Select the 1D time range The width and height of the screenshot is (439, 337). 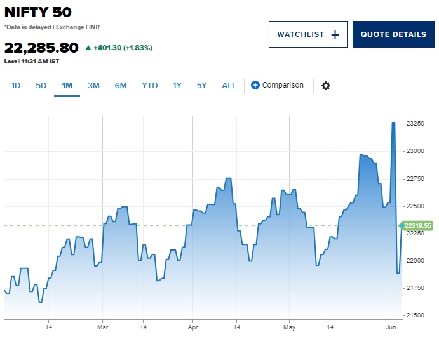[16, 86]
